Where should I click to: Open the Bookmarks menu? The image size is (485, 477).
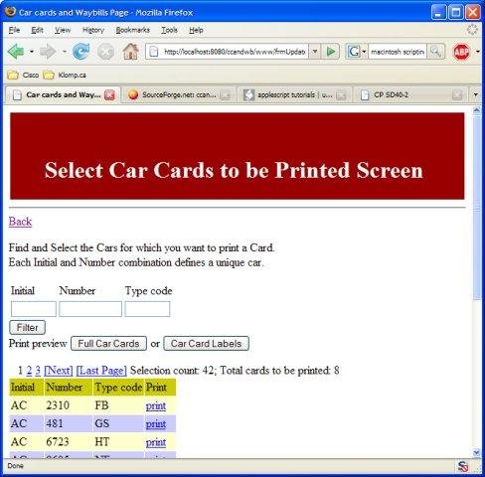(x=132, y=30)
